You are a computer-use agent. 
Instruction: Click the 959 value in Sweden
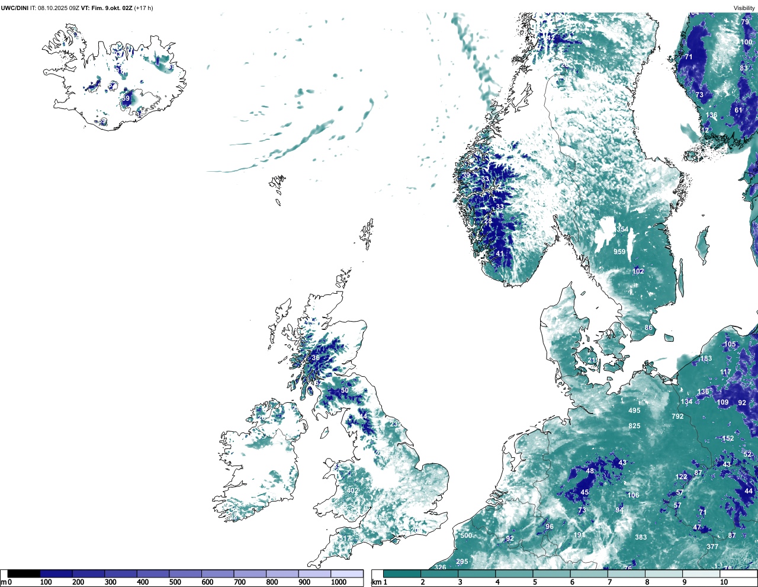point(619,252)
